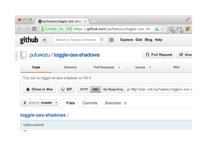Switch to the Commits tab
Image resolution: width=207 pixels, height=146 pixels.
coord(90,103)
